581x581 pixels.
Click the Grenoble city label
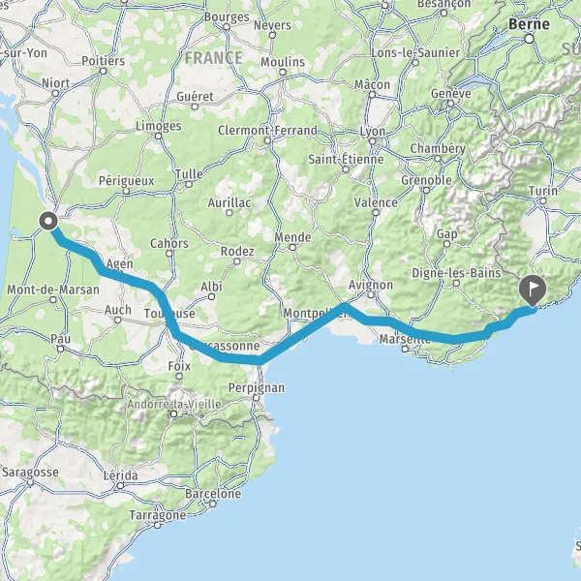click(x=426, y=180)
